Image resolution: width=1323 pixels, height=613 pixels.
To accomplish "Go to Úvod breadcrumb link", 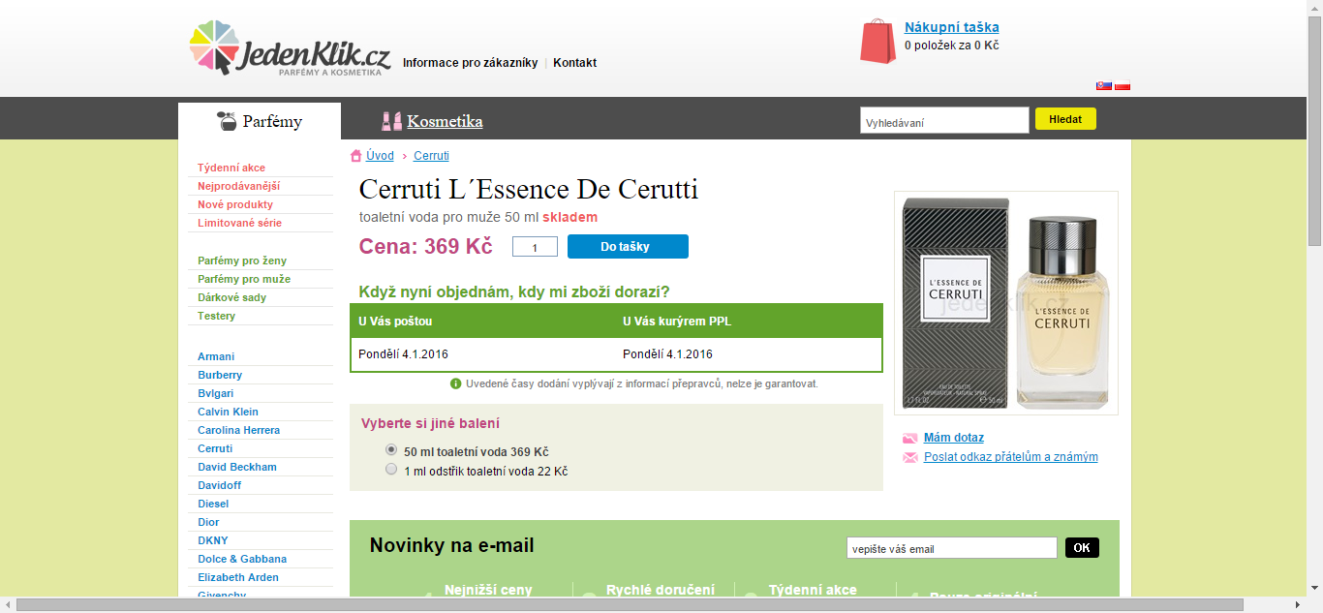I will (380, 155).
